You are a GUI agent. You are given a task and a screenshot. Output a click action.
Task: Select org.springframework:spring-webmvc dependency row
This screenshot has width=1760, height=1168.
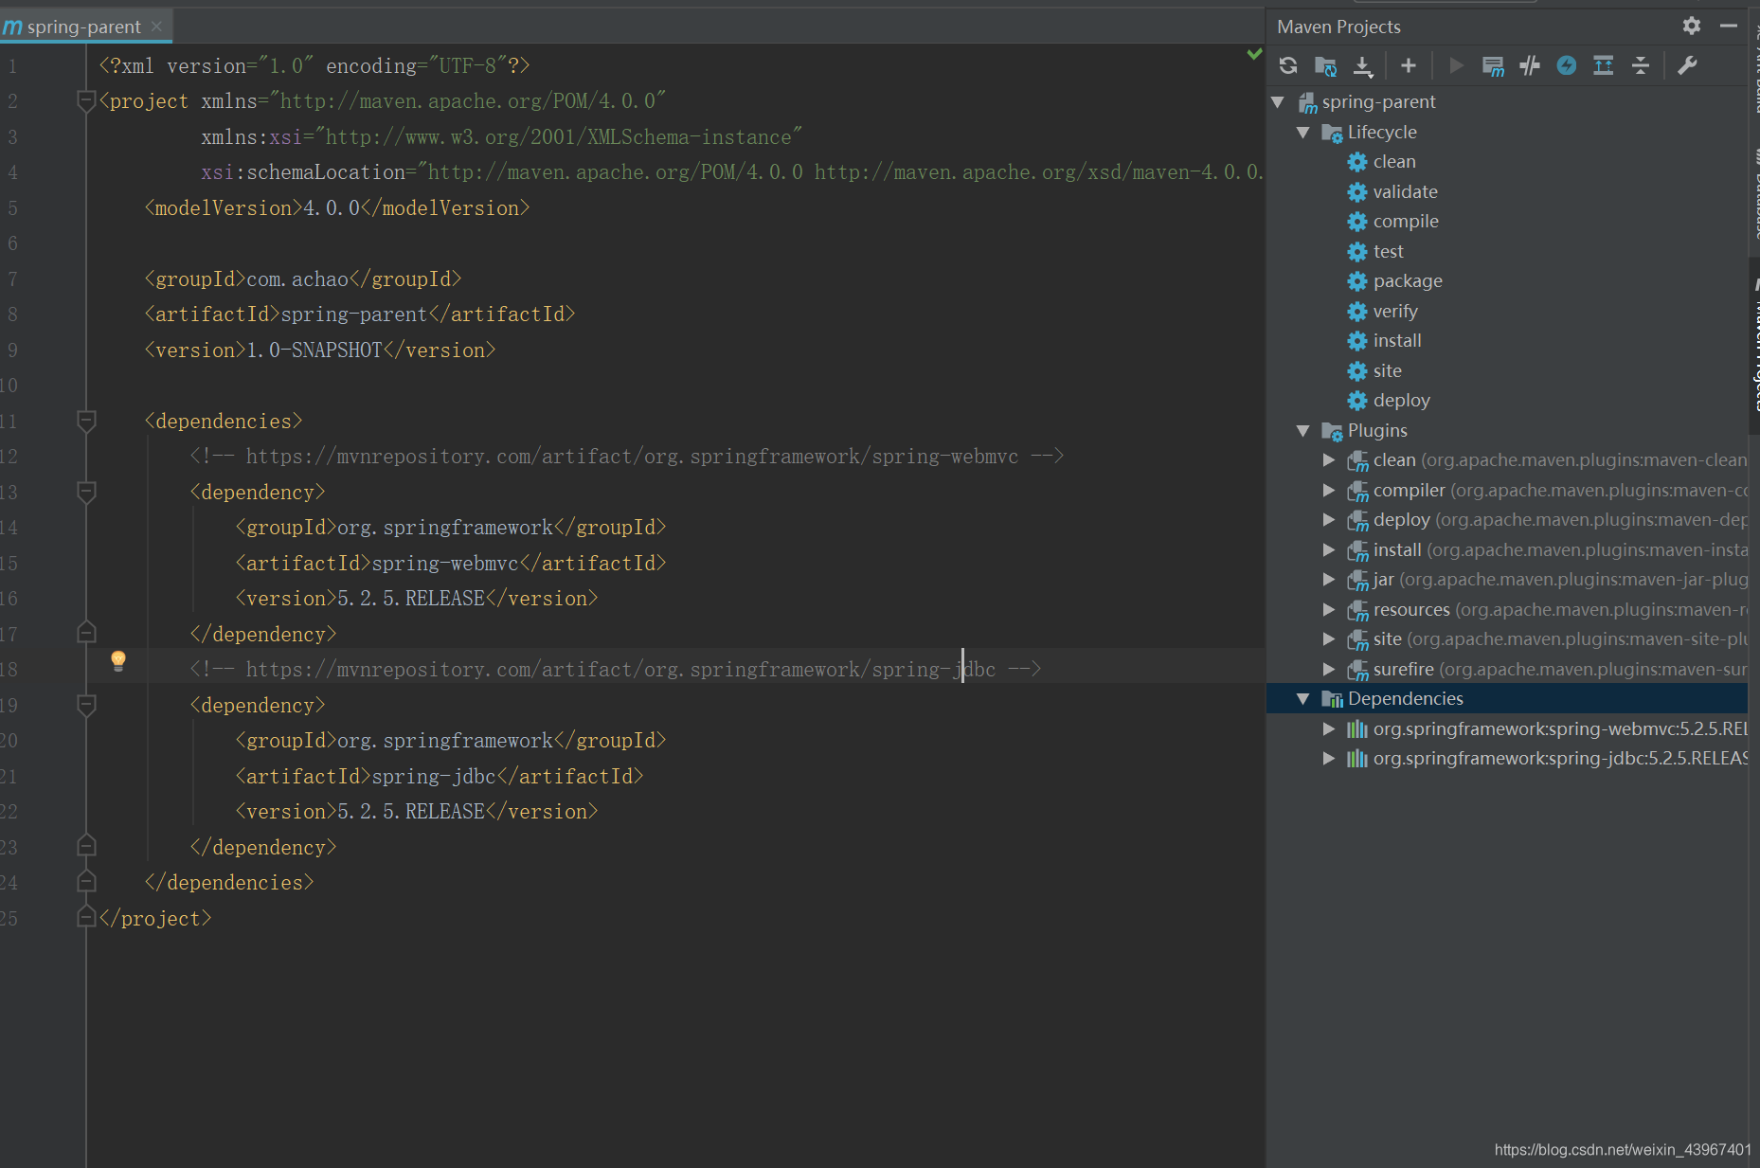click(x=1506, y=728)
